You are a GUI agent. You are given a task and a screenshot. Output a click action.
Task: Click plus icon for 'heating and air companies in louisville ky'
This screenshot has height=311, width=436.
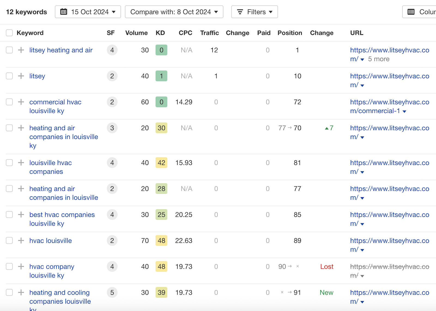[21, 128]
